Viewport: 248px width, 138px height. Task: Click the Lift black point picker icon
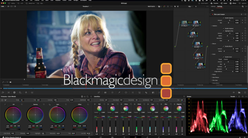click(x=6, y=105)
